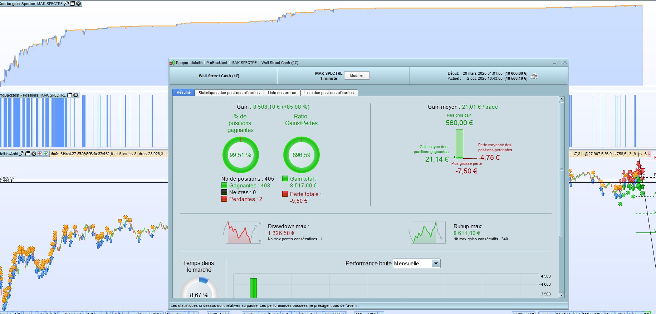The image size is (656, 314).
Task: Maximize the Rapport détaillé window
Action: [x=560, y=63]
